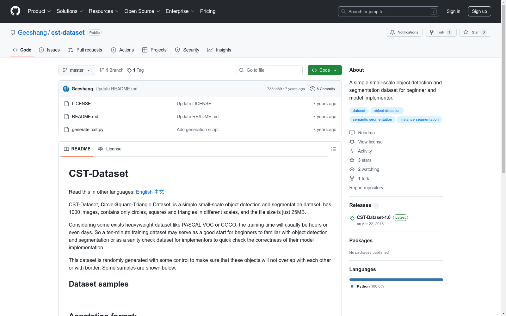The width and height of the screenshot is (506, 316).
Task: Open the Actions tab
Action: pos(122,50)
